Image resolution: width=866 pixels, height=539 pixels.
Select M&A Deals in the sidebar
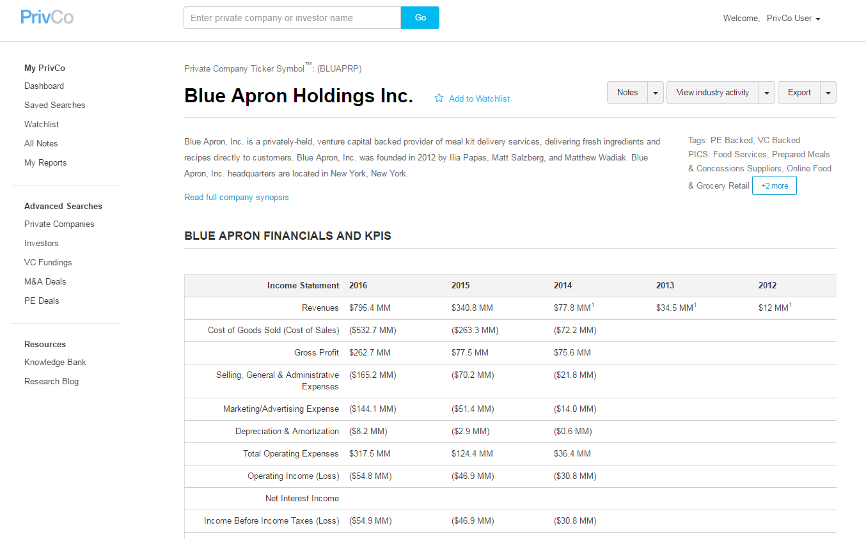pyautogui.click(x=45, y=282)
